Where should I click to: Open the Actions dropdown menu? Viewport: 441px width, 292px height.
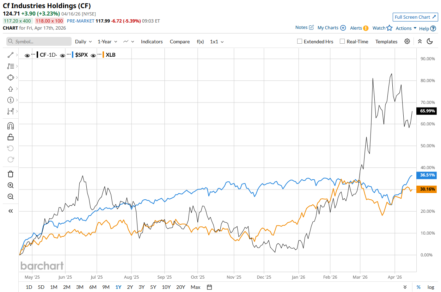[x=406, y=28]
